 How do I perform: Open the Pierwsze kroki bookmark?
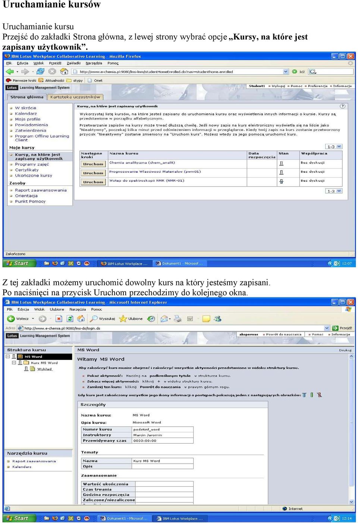point(21,80)
